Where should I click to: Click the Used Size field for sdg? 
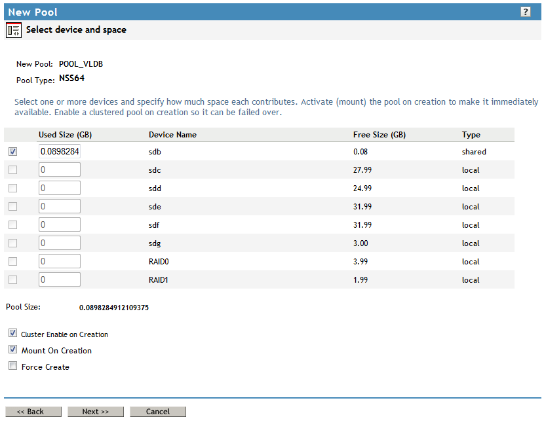(x=60, y=242)
